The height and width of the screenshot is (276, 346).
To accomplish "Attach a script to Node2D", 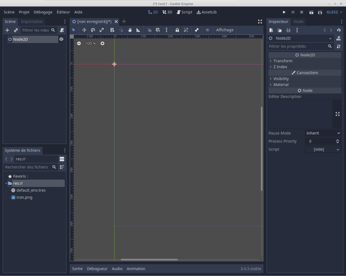I will coord(62,30).
